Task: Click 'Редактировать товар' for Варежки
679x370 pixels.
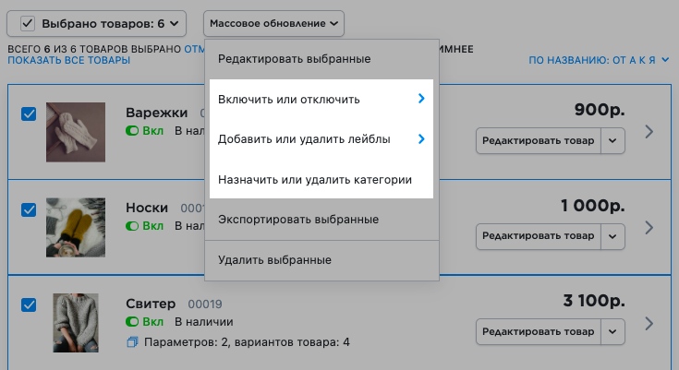Action: (539, 140)
